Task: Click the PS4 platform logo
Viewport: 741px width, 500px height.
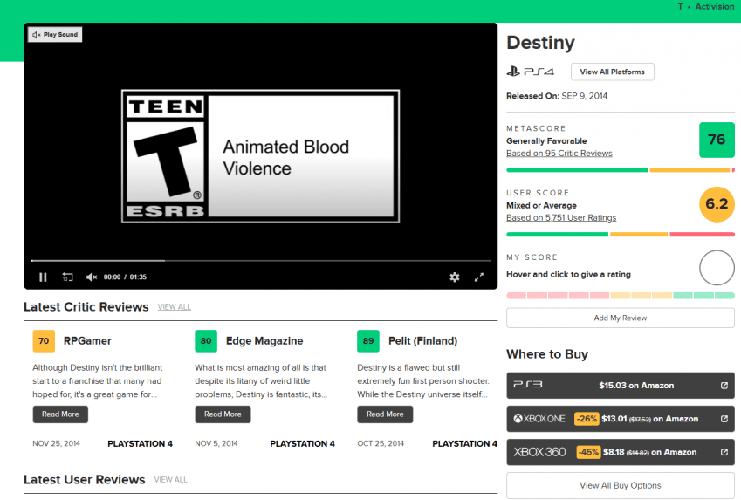Action: [531, 72]
